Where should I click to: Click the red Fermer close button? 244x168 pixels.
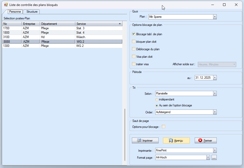(x=205, y=140)
